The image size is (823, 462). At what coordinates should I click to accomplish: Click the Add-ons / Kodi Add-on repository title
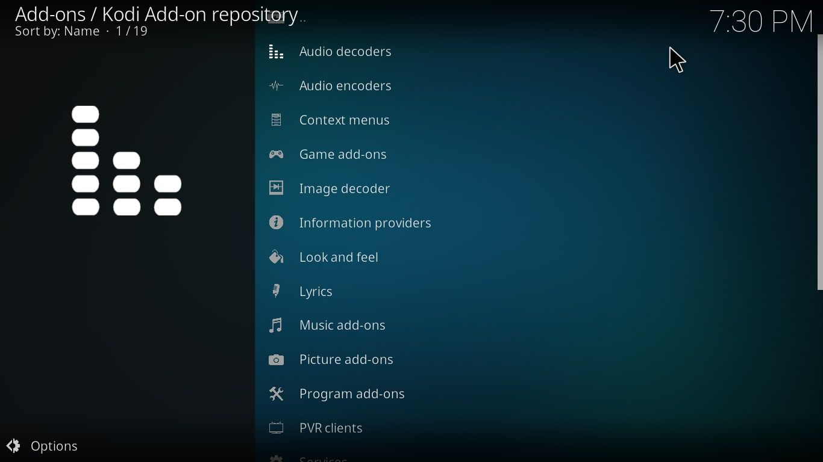tap(157, 14)
